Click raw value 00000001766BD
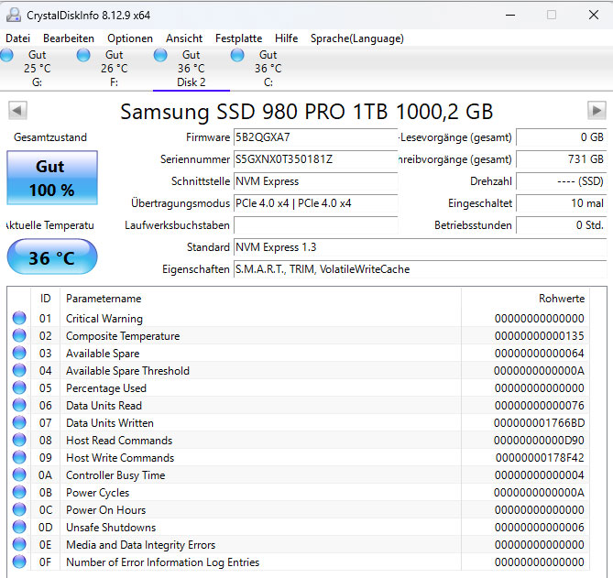This screenshot has width=613, height=578. [539, 423]
